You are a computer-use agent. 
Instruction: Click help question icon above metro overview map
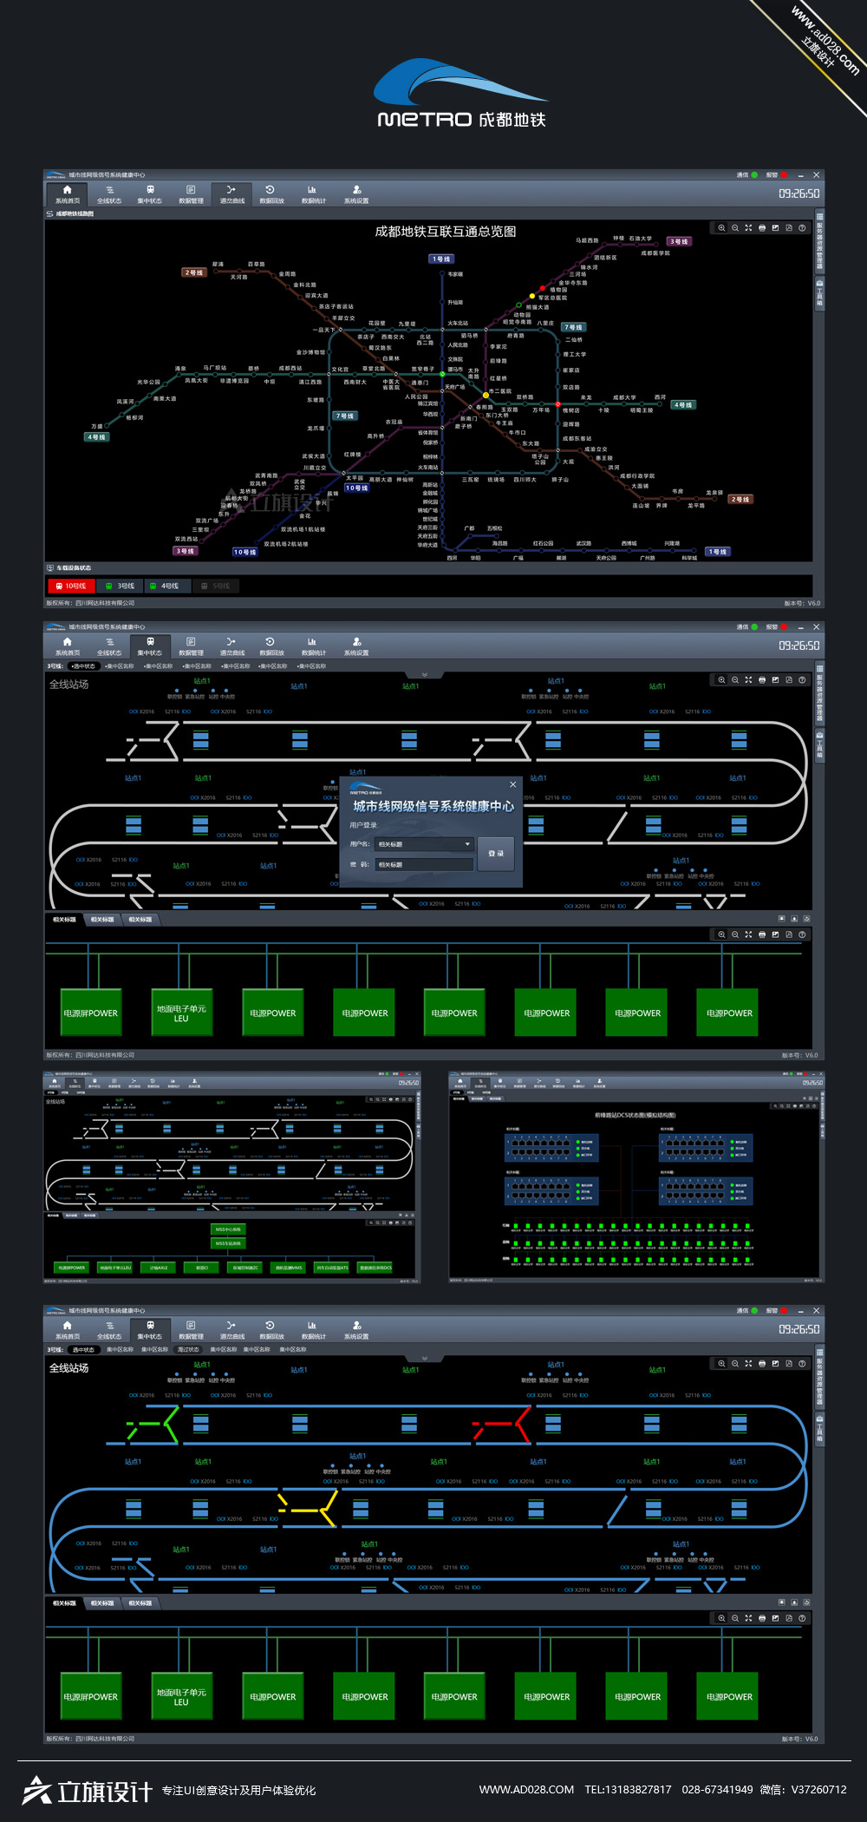pyautogui.click(x=802, y=228)
